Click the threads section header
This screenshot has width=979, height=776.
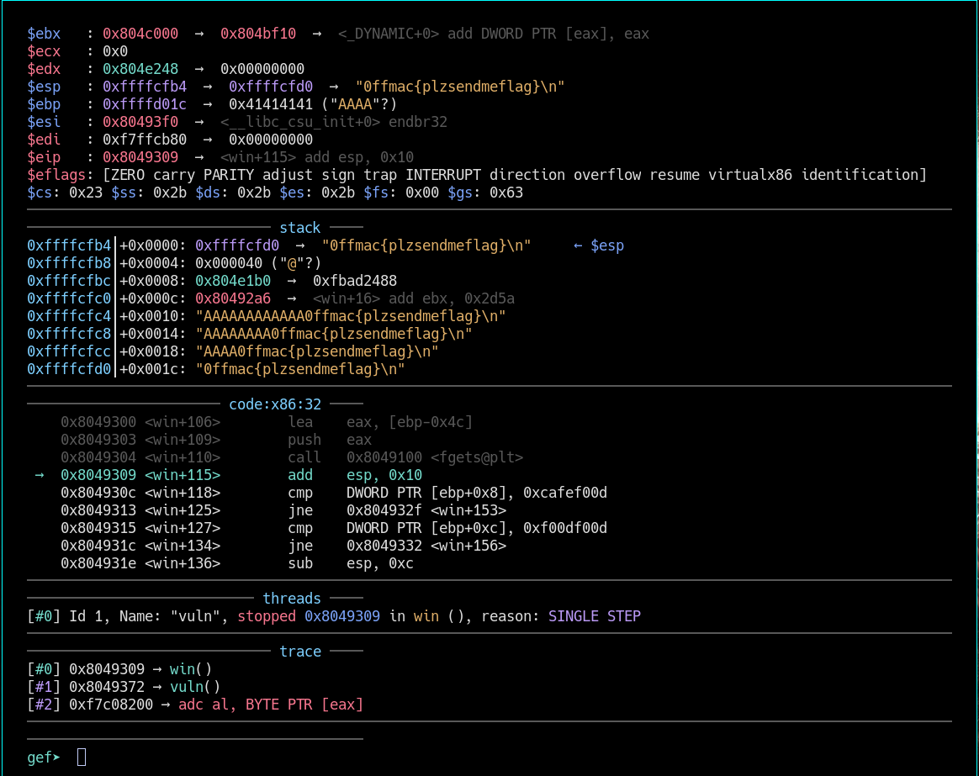[x=292, y=599]
